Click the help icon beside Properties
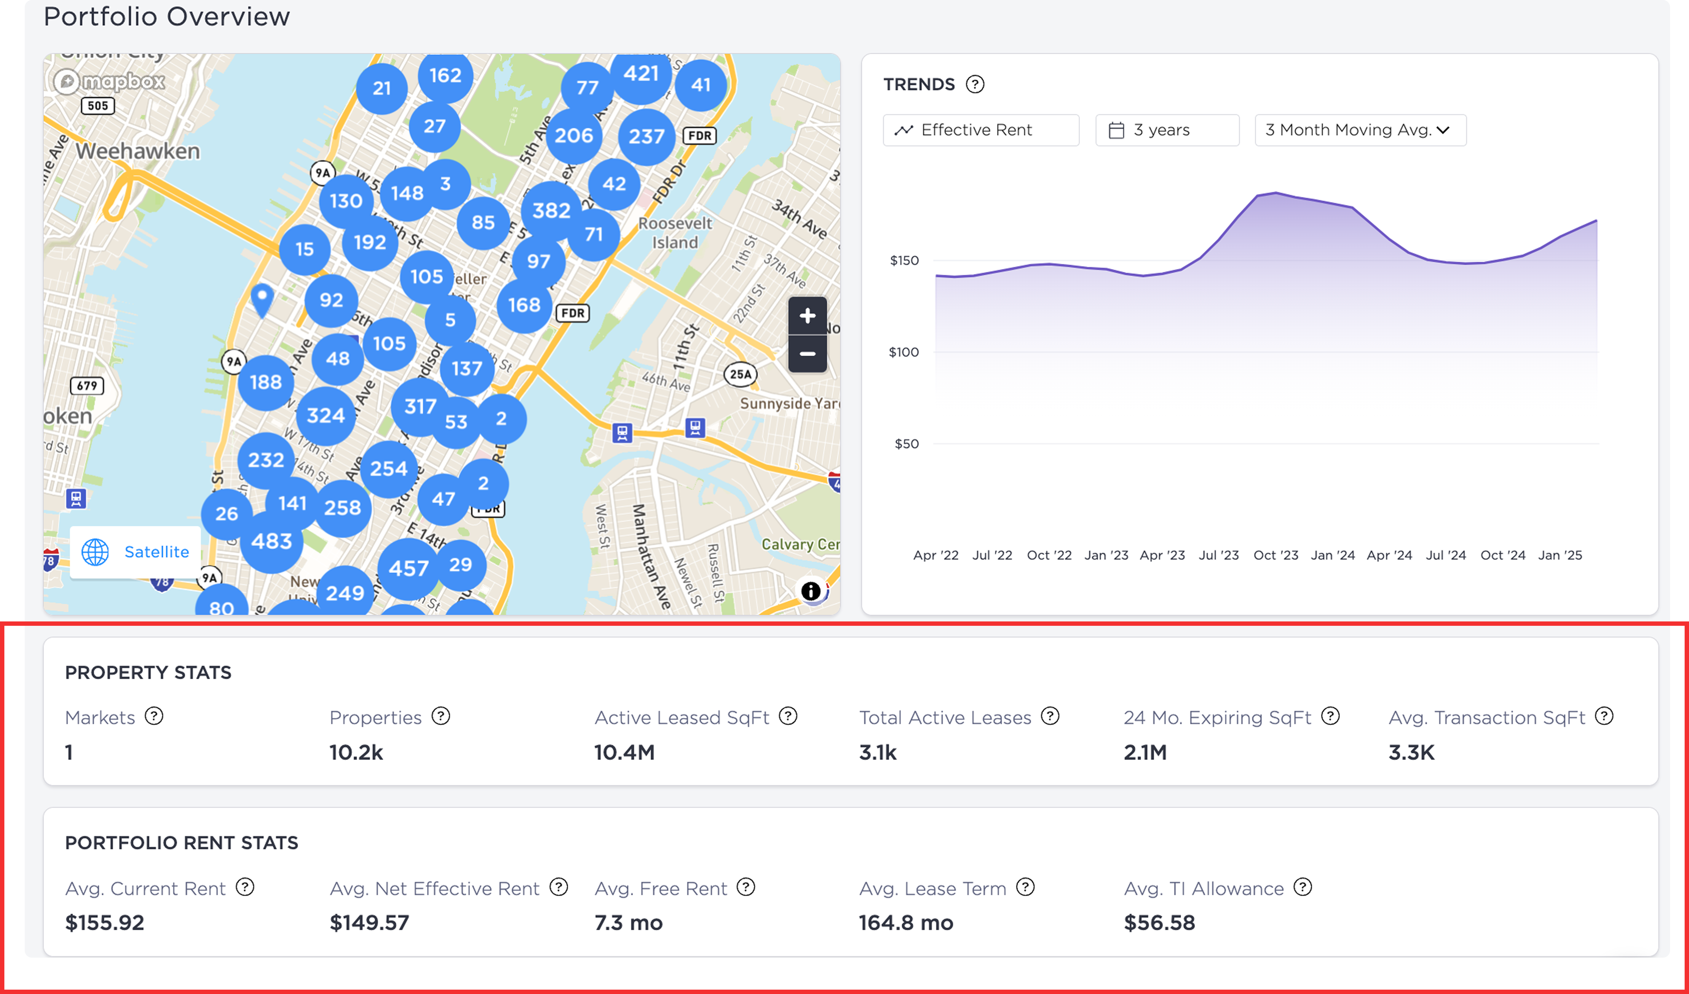This screenshot has width=1689, height=994. pos(440,716)
